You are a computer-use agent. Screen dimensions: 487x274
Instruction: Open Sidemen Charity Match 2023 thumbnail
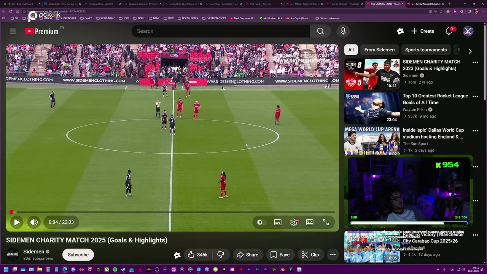[x=372, y=74]
